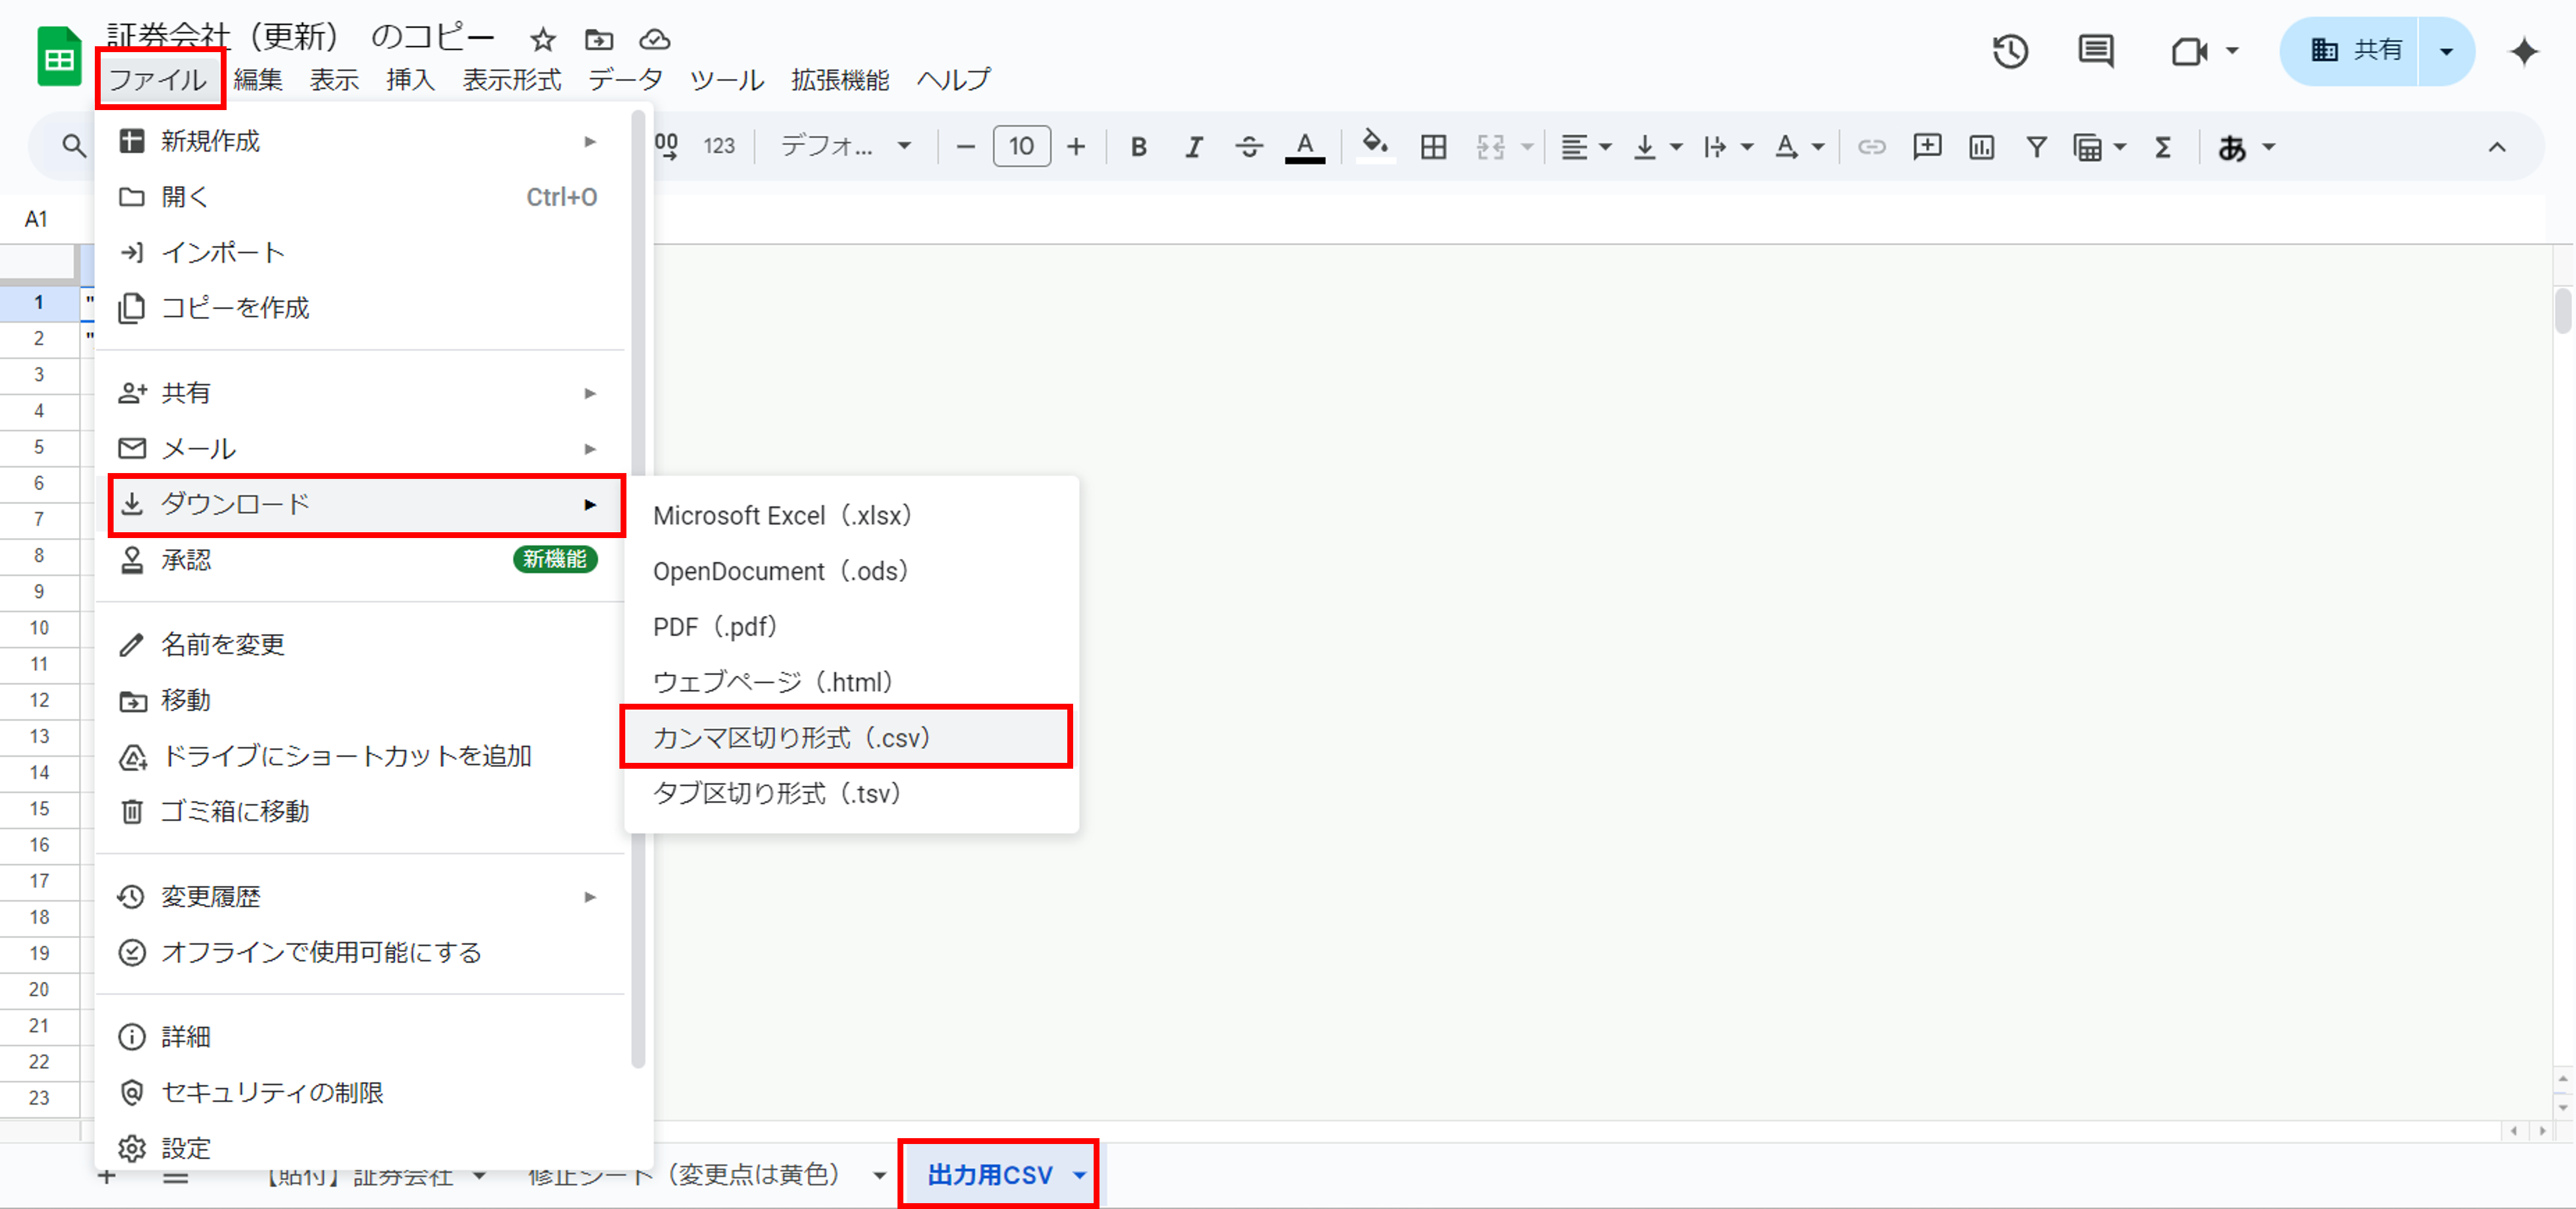Toggle bold formatting
The width and height of the screenshot is (2576, 1209).
pyautogui.click(x=1138, y=148)
